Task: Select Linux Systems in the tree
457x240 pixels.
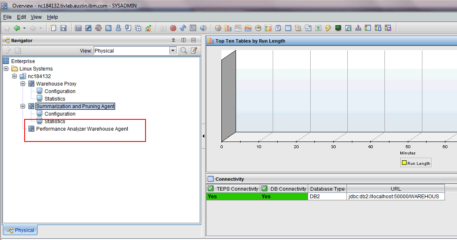Action: tap(36, 69)
